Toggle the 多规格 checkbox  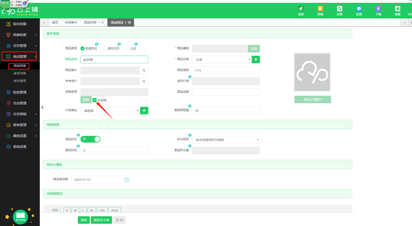coord(94,100)
